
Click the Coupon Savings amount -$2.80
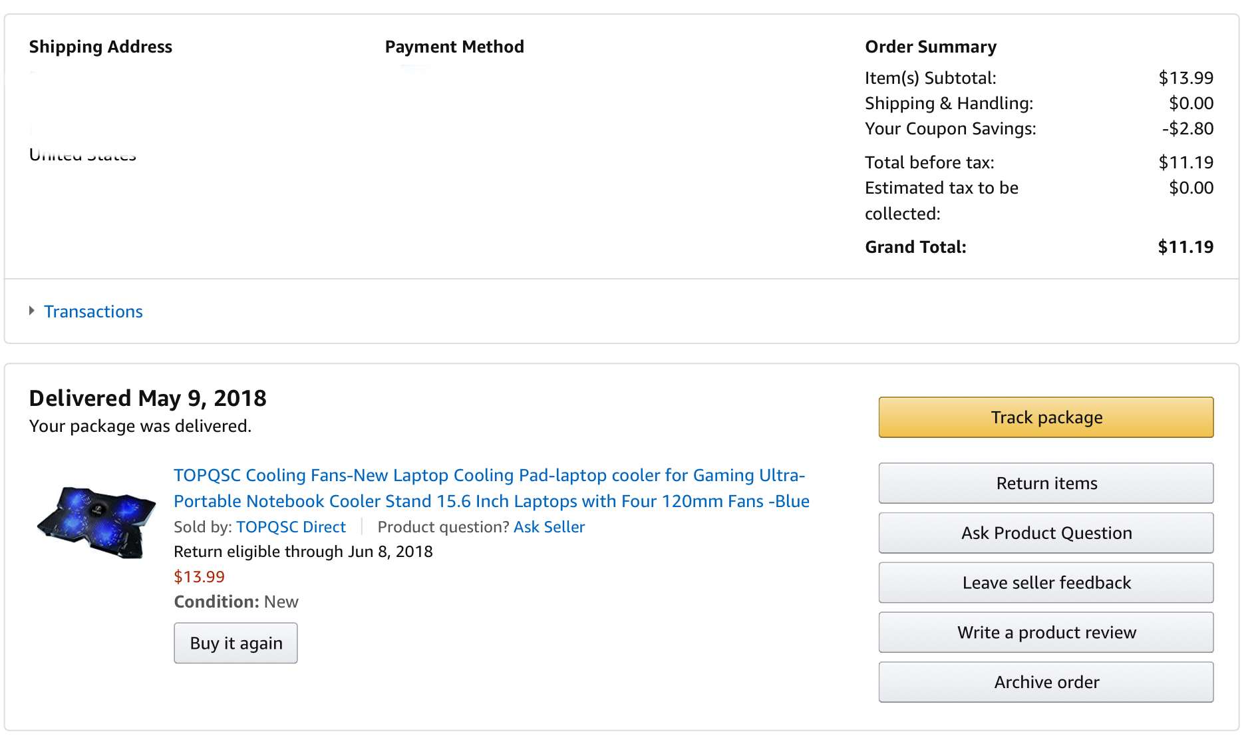point(1187,128)
